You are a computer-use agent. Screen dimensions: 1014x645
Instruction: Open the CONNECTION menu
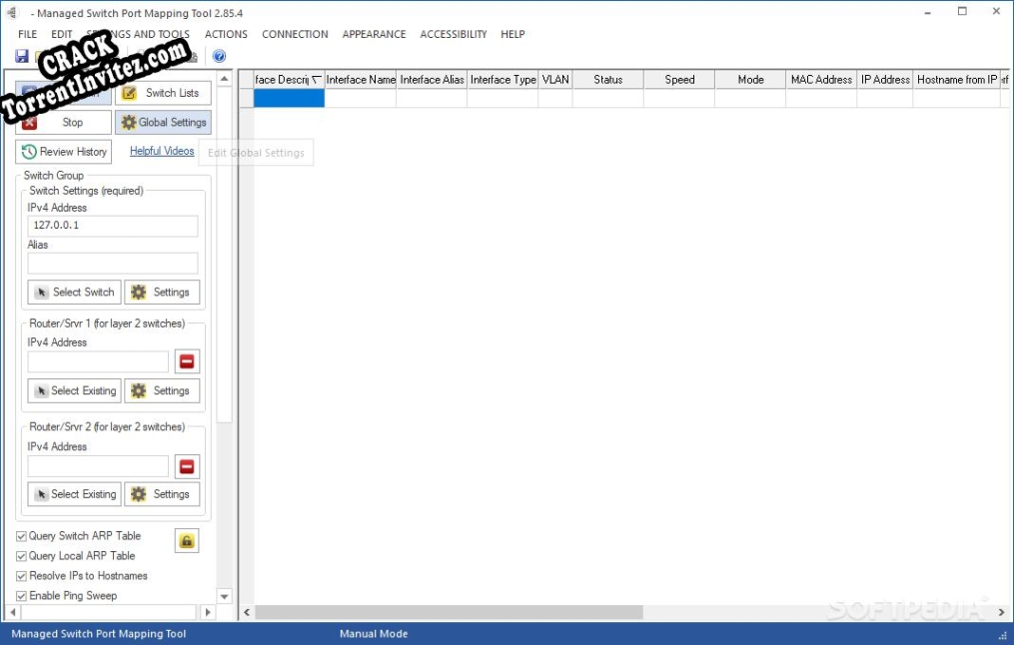(294, 34)
